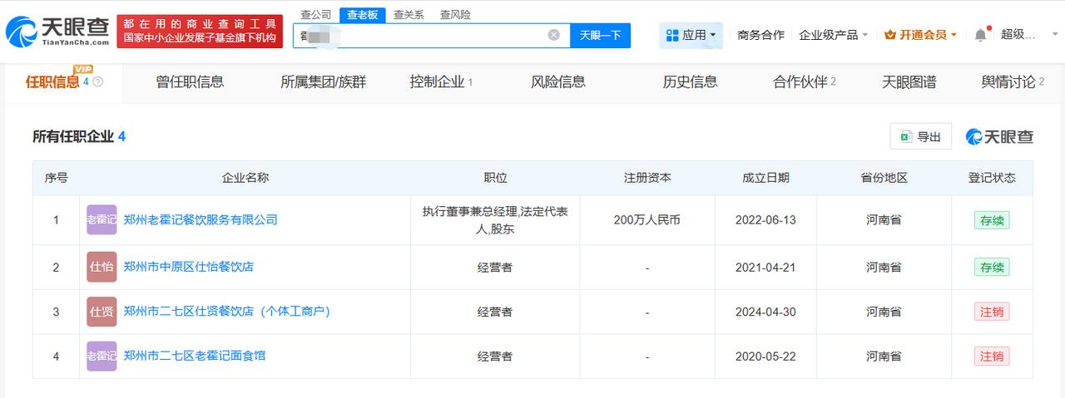Select the 查老板 search tab
The width and height of the screenshot is (1065, 398).
coord(362,14)
